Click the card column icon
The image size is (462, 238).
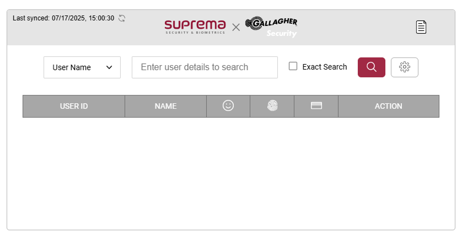316,106
